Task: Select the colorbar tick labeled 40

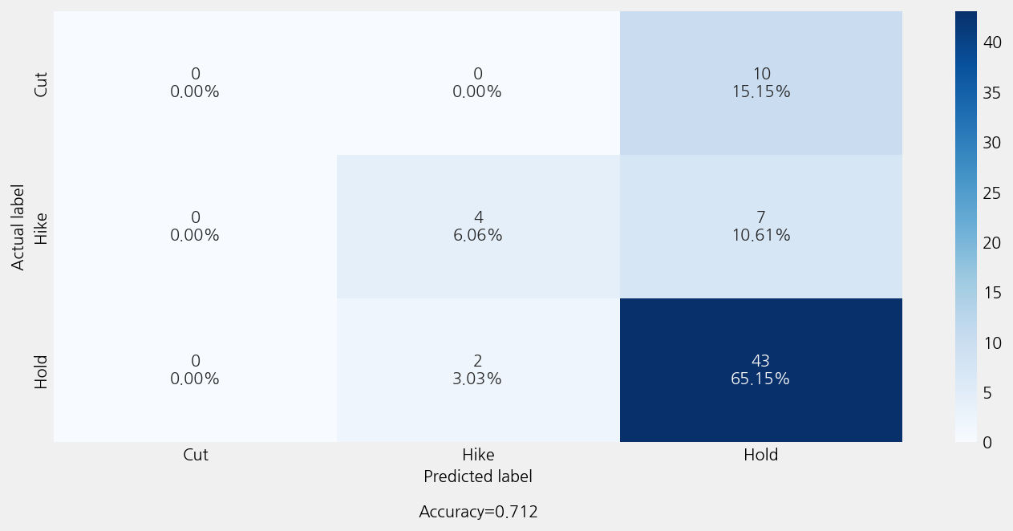Action: (x=992, y=43)
